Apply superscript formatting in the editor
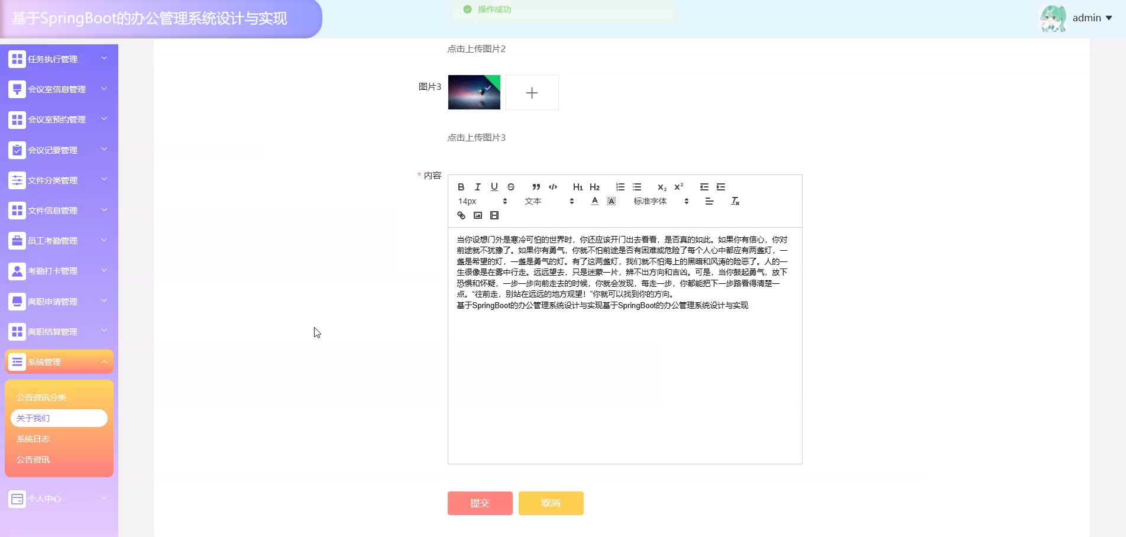This screenshot has height=537, width=1126. click(x=678, y=187)
